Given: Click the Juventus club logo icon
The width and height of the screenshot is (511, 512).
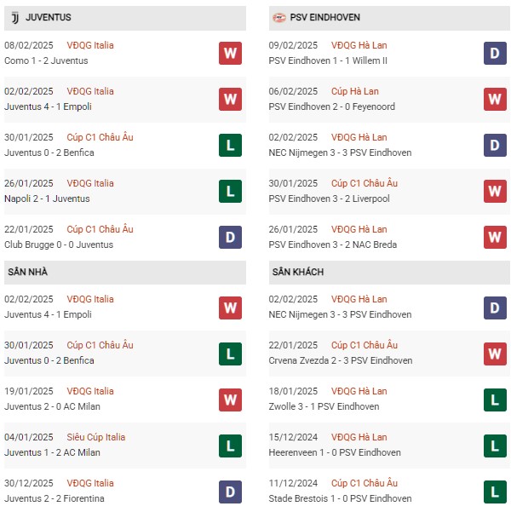Looking at the screenshot, I should click(15, 18).
